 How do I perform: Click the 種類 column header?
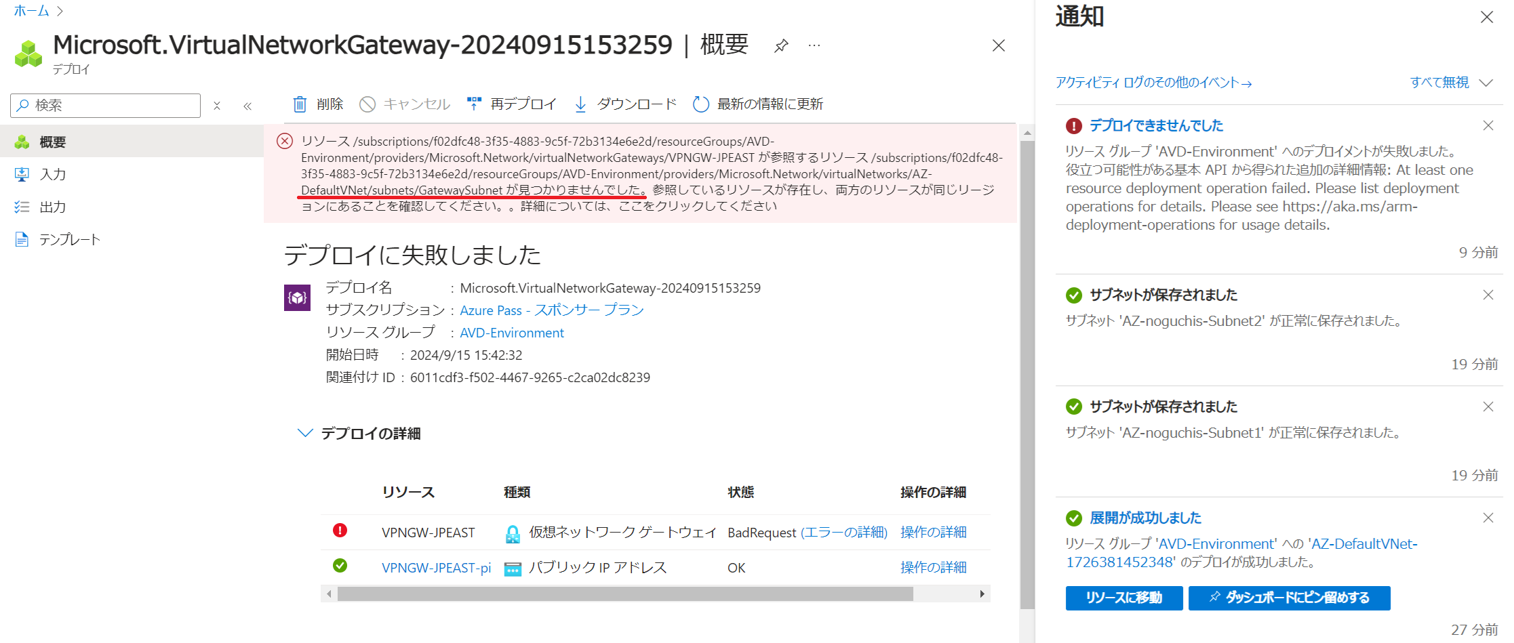tap(517, 493)
